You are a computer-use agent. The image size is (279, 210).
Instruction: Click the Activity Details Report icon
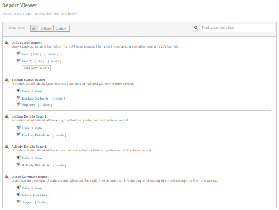click(x=7, y=147)
